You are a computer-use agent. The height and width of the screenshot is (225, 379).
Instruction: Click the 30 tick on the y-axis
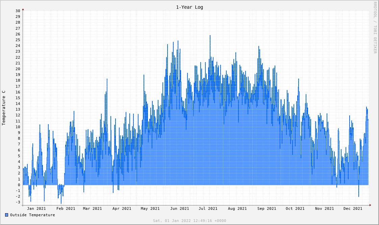(18, 11)
